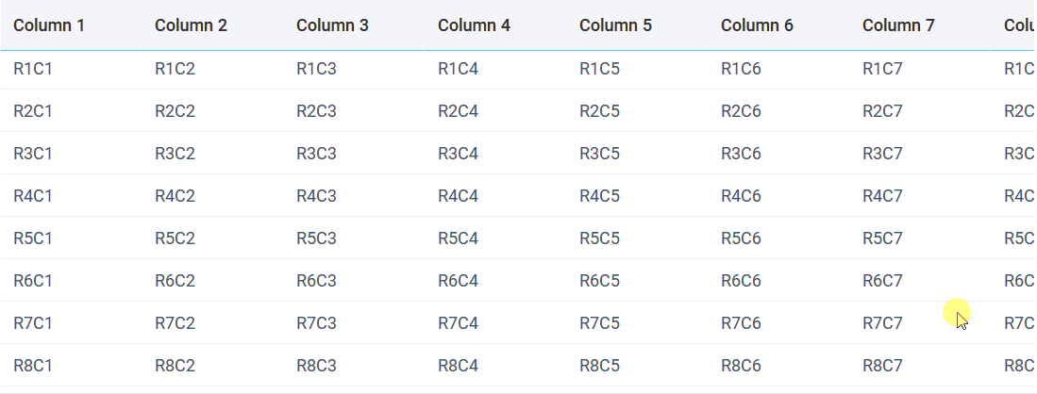Viewport: 1037px width, 394px height.
Task: Select cell R5C6
Action: (741, 238)
